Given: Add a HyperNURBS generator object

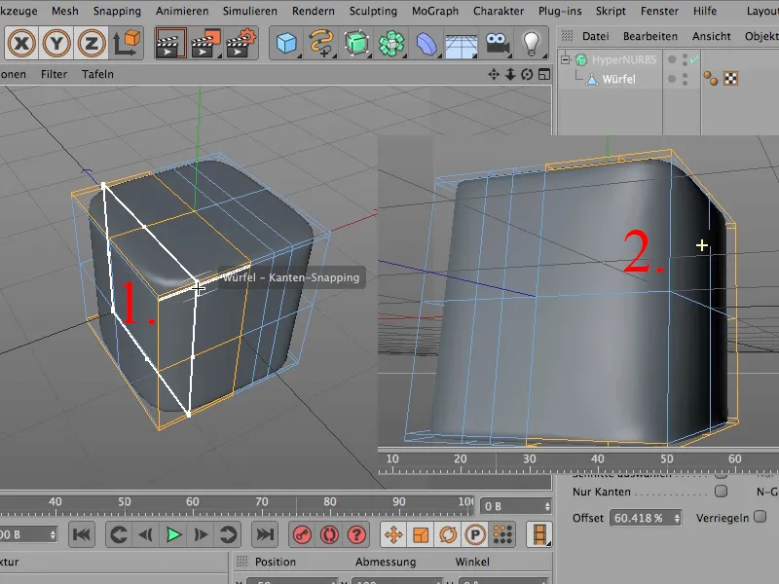Looking at the screenshot, I should (x=356, y=44).
